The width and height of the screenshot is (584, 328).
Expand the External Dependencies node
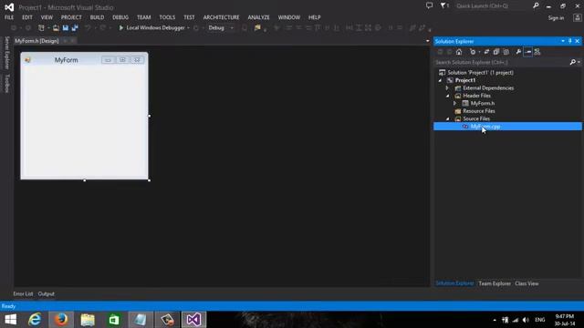click(447, 88)
